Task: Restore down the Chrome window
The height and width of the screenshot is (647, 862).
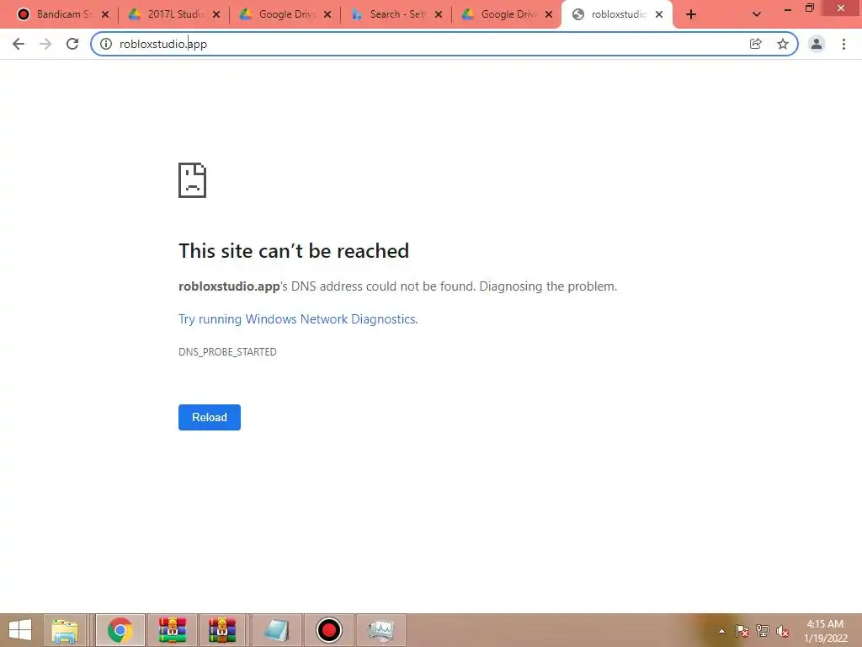Action: click(810, 8)
